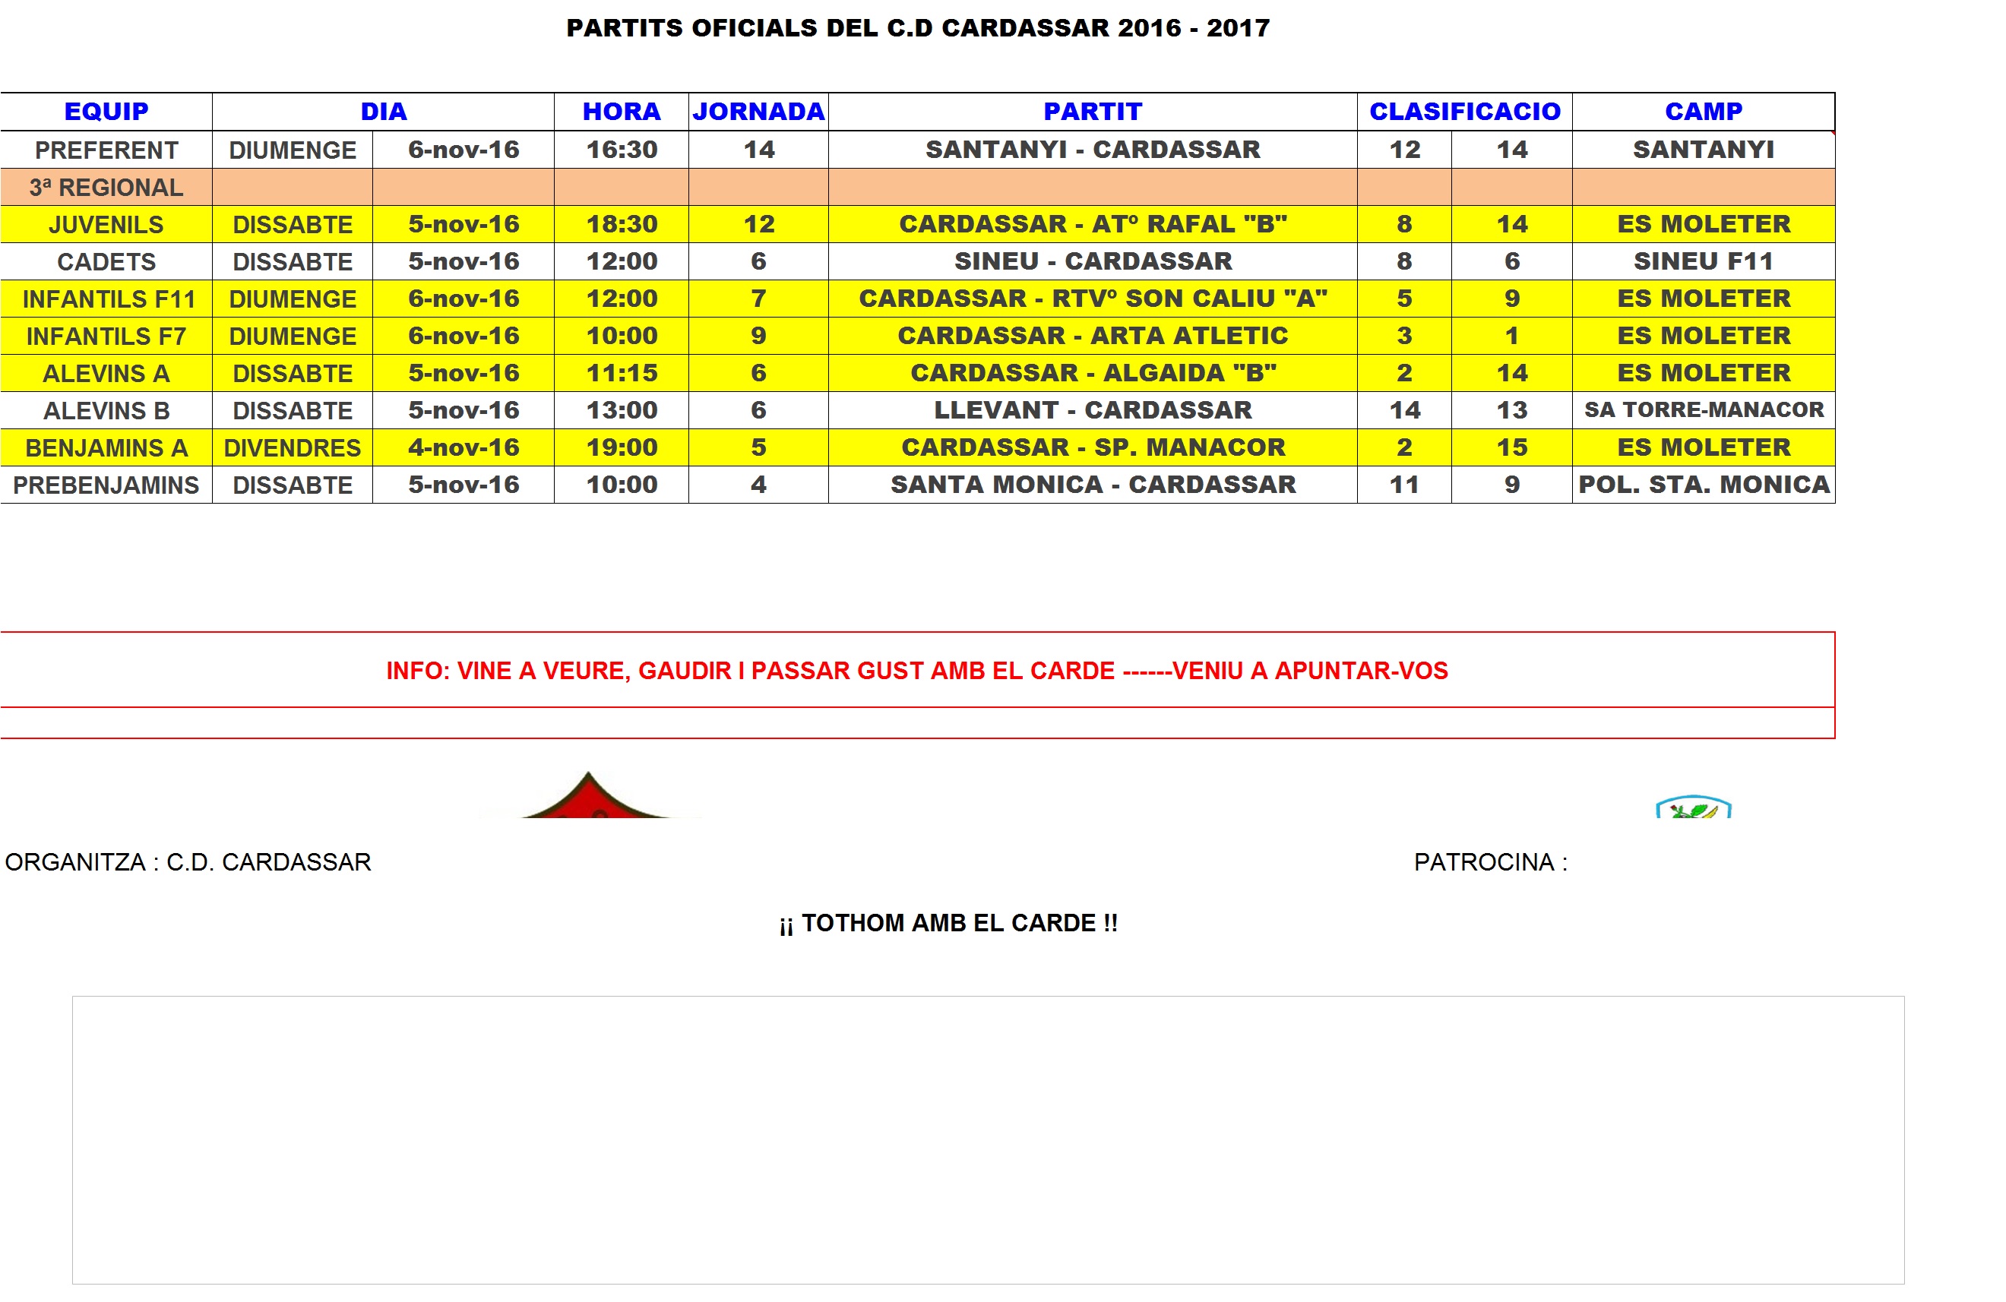Click the large empty box at bottom
The image size is (2006, 1302).
[987, 1139]
